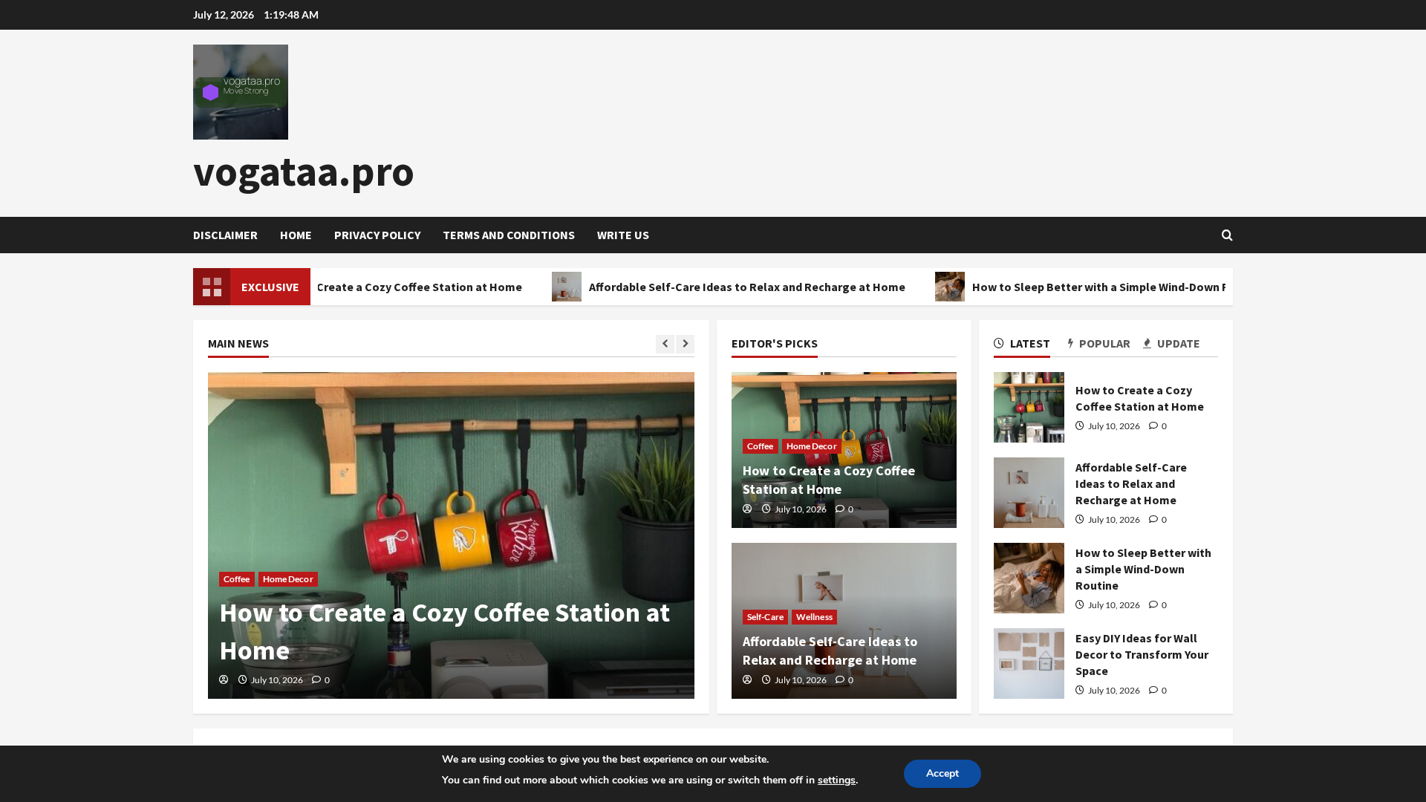The height and width of the screenshot is (802, 1426).
Task: Click comment icon beside sidebar self-care post
Action: [1153, 519]
